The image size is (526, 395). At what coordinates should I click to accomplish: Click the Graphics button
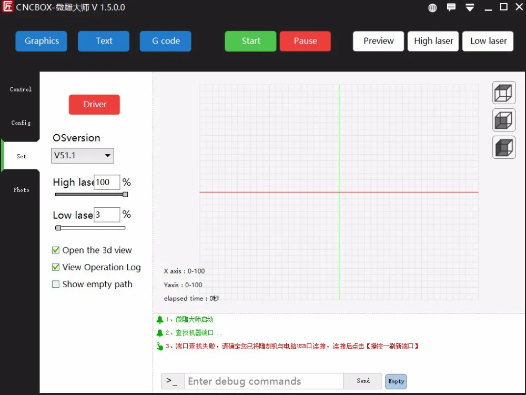click(x=41, y=41)
